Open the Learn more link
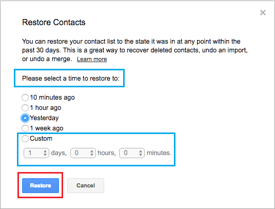This screenshot has height=209, width=275. (92, 59)
